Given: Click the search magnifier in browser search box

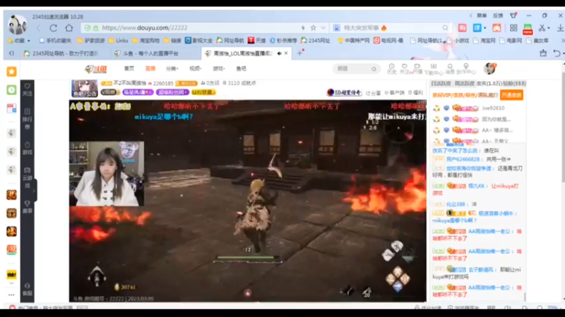Looking at the screenshot, I should coord(445,27).
